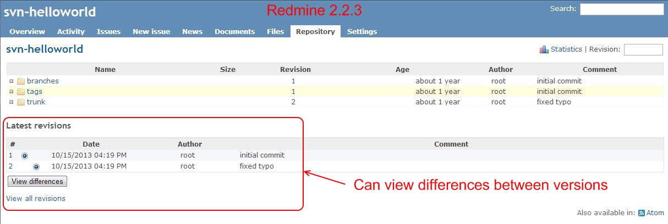Click the 'fixed typo' comment in trunk row
Viewport: 668px width, 224px height.
[554, 102]
